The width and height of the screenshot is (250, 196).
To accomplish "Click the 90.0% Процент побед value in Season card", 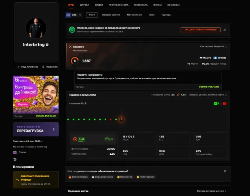I will (205, 64).
